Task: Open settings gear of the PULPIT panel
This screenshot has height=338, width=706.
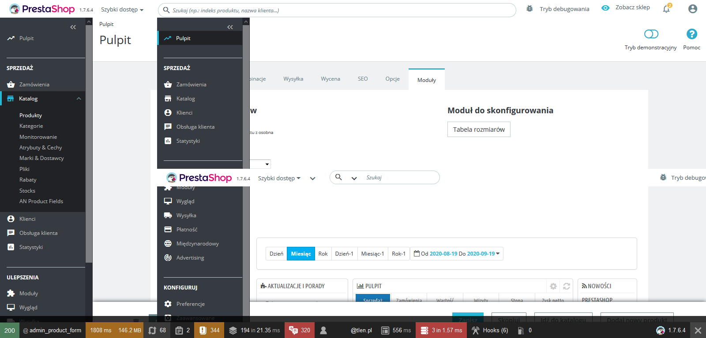Action: (x=553, y=286)
